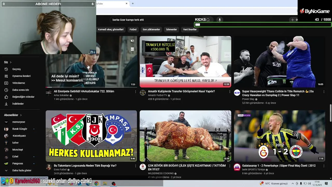The image size is (332, 187).
Task: Open more options for Amatör Kulüplerde video
Action: 230,92
